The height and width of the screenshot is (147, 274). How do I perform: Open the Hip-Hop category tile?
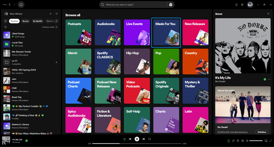coord(137,61)
